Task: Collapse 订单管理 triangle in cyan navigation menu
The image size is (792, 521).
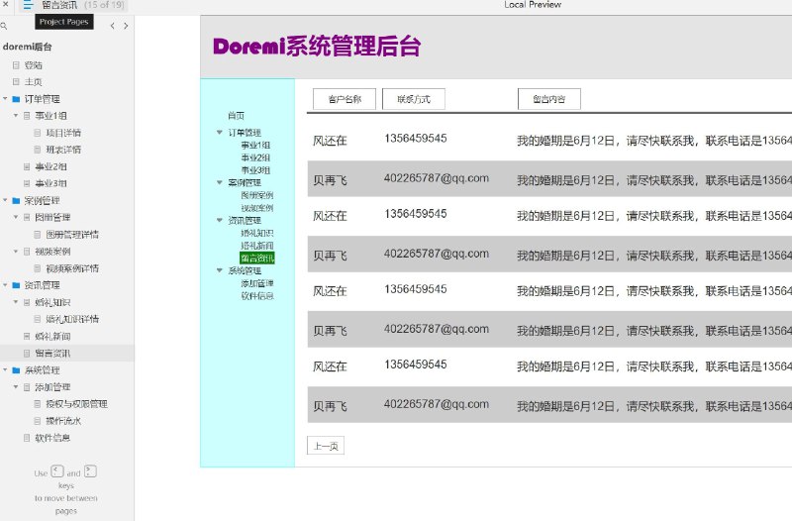Action: click(x=219, y=133)
